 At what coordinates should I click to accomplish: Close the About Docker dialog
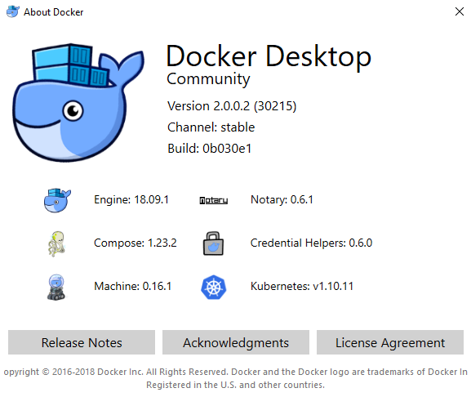pyautogui.click(x=460, y=11)
